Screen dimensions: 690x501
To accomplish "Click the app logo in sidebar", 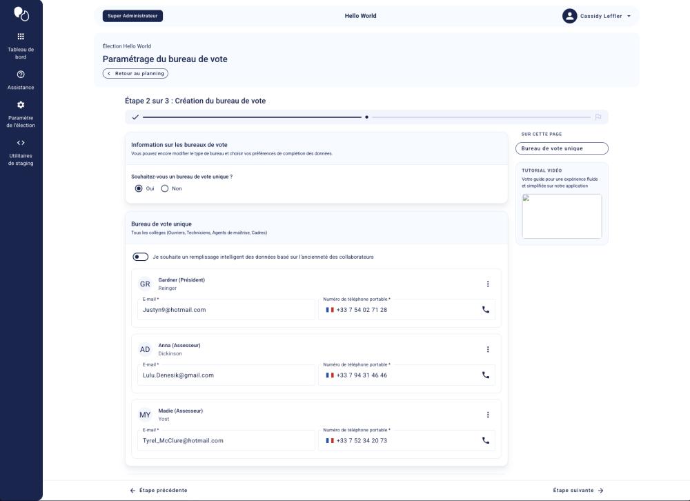I will [x=21, y=14].
